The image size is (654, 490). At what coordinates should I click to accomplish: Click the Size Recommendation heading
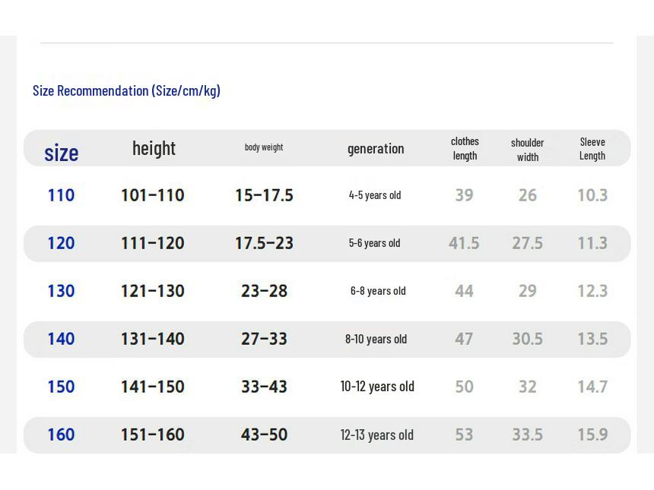click(x=126, y=91)
